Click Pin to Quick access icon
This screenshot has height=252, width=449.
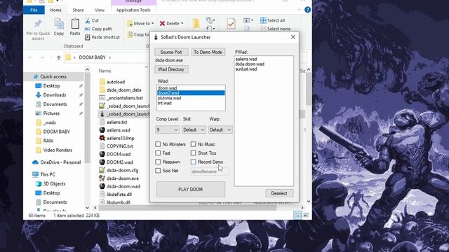point(38,24)
